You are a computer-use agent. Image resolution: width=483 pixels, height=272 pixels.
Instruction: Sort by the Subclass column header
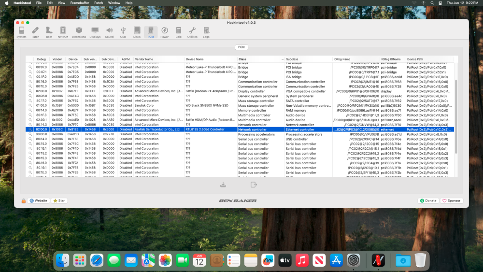309,59
